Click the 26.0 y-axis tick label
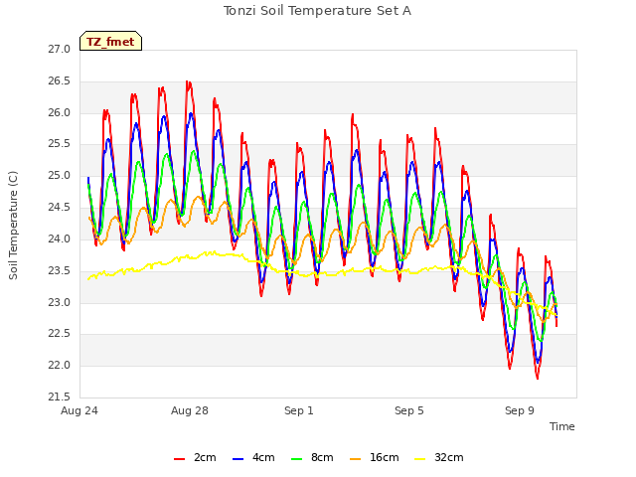The height and width of the screenshot is (477, 636). tap(60, 112)
